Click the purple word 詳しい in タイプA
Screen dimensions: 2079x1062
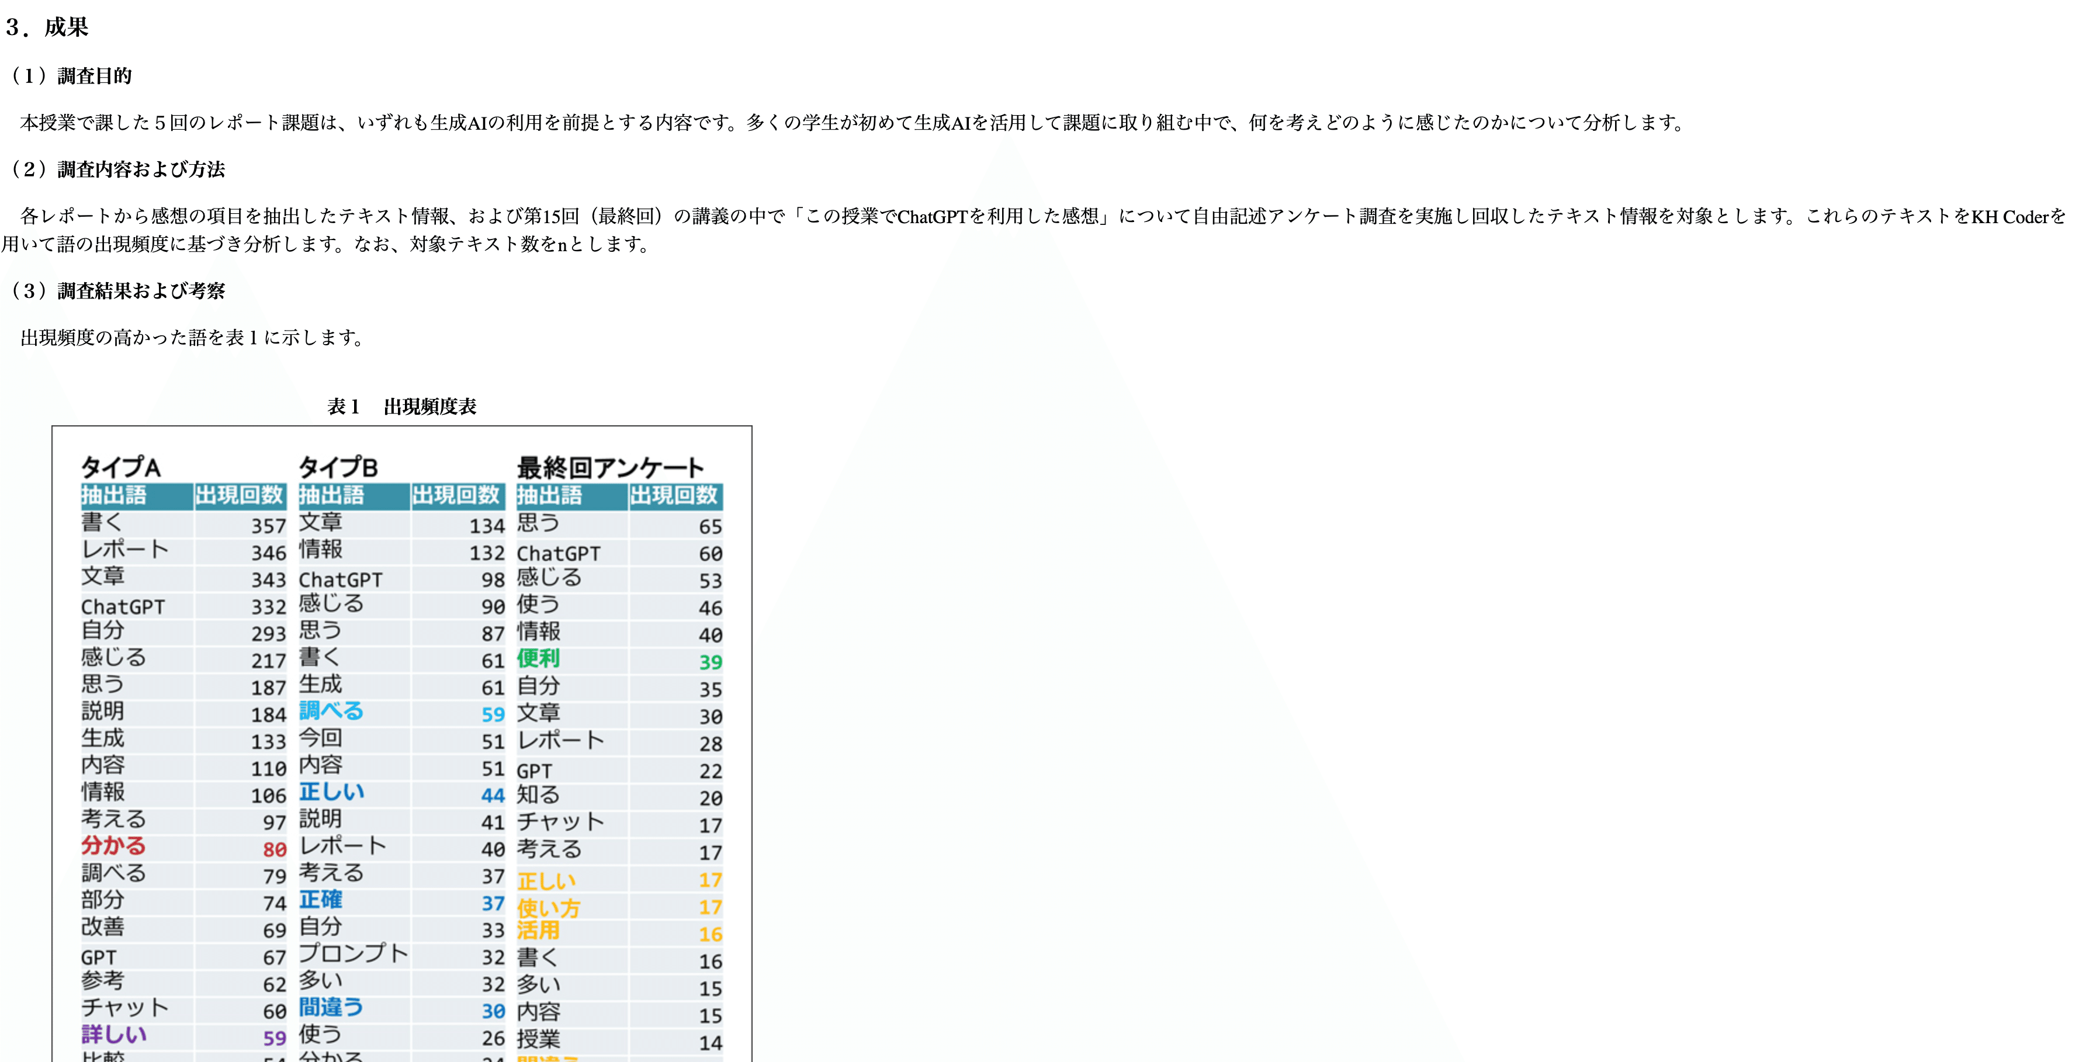point(114,1035)
